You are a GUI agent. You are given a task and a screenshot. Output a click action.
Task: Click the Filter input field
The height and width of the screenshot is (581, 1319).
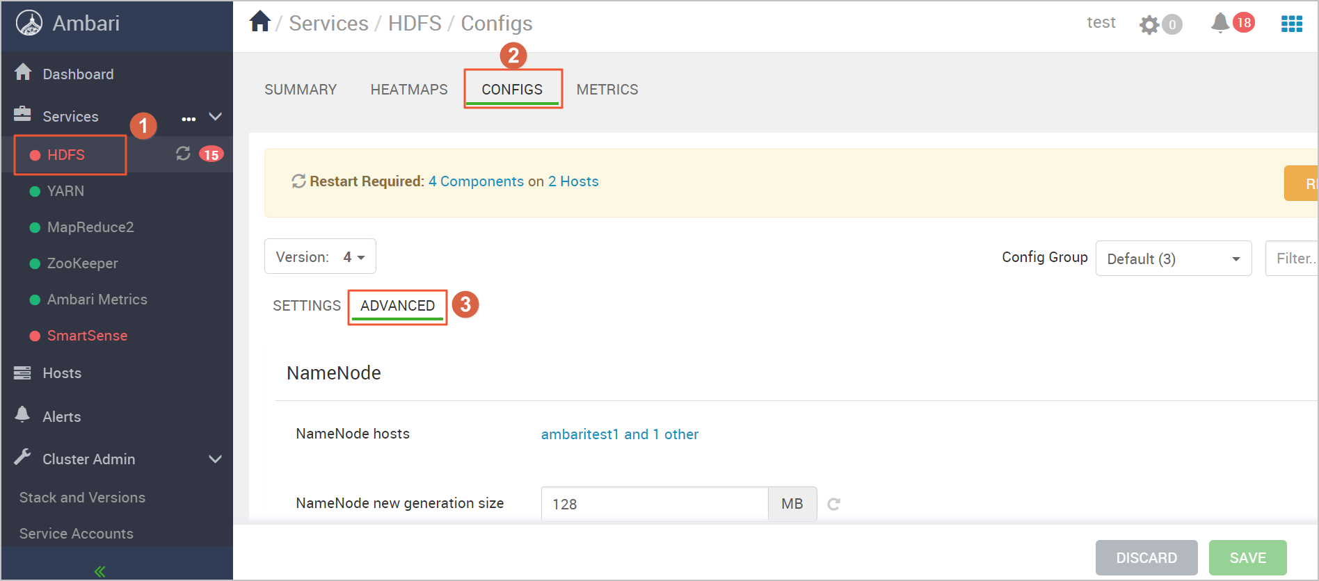pyautogui.click(x=1292, y=259)
